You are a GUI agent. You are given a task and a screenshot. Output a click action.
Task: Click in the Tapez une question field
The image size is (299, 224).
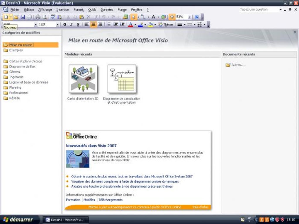click(x=259, y=10)
